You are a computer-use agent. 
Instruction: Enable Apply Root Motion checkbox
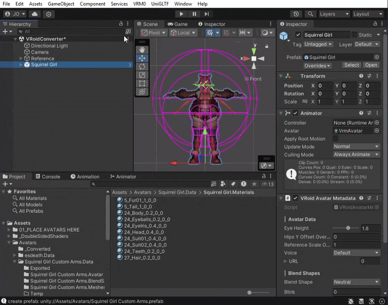click(x=335, y=139)
